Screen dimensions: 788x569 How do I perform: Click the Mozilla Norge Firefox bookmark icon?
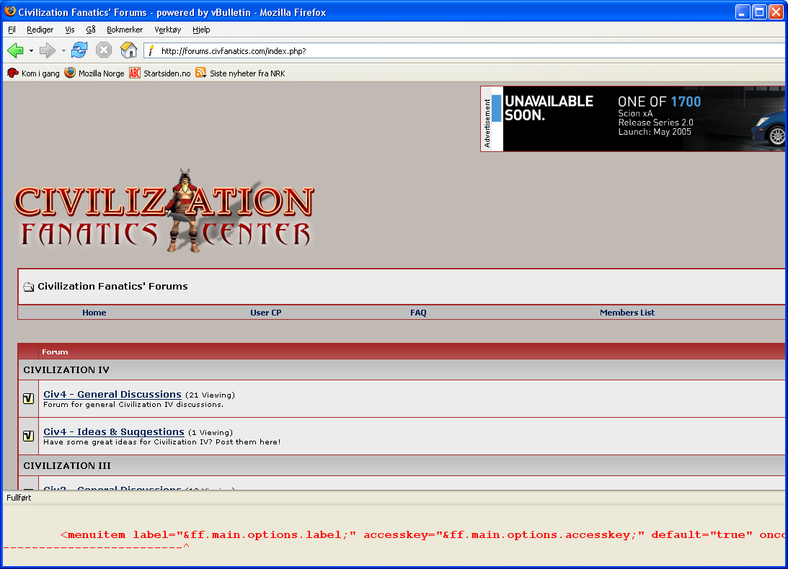coord(70,73)
